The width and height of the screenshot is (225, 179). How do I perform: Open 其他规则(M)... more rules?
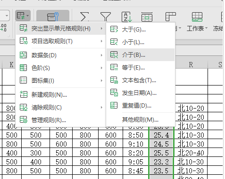tap(140, 120)
